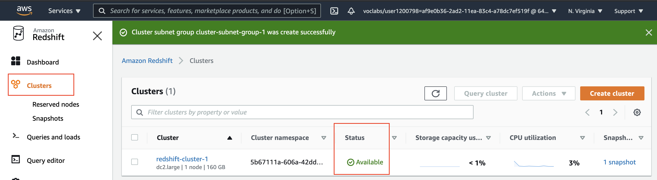Click the breadcrumb separator chevron

[181, 61]
